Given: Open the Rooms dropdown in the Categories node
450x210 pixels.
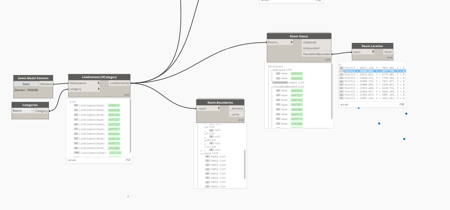Looking at the screenshot, I should tap(23, 111).
